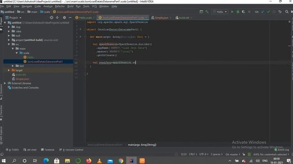Click the 2 spaces indent widget

(217, 154)
